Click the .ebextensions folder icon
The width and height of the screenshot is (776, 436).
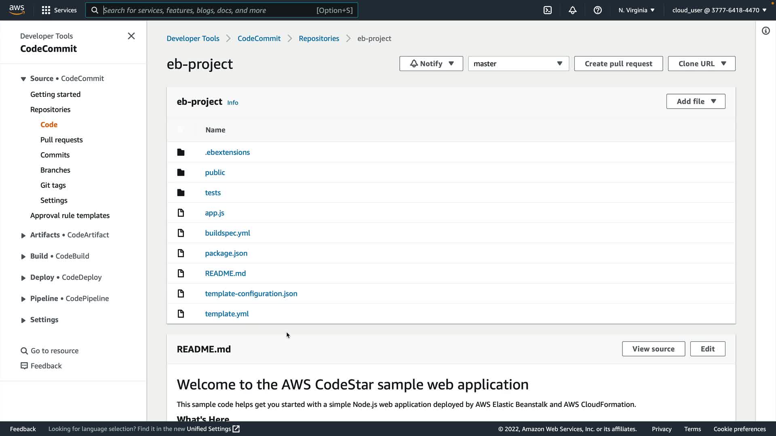[x=181, y=152]
